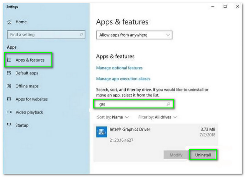
Task: Click the Apps & features list icon
Action: click(9, 60)
